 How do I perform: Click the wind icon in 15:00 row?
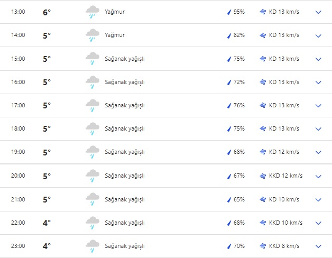pos(263,59)
